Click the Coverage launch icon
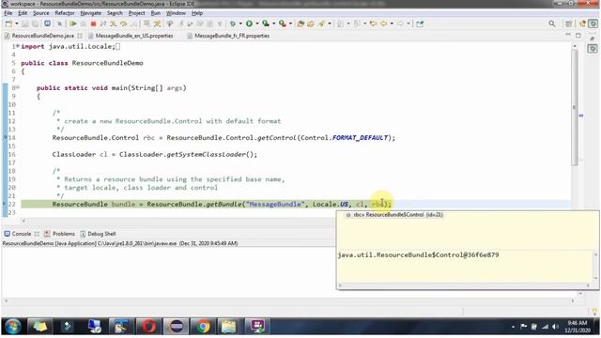The height and width of the screenshot is (338, 601). (266, 23)
